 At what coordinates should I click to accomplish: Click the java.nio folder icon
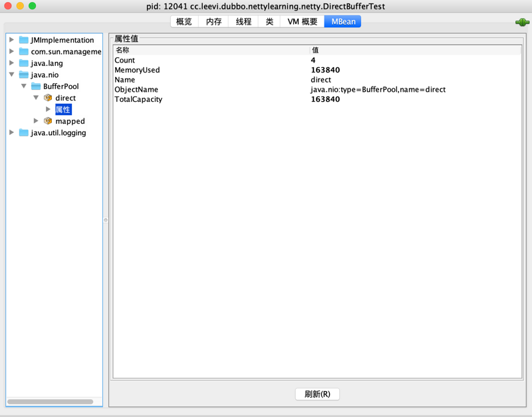23,74
